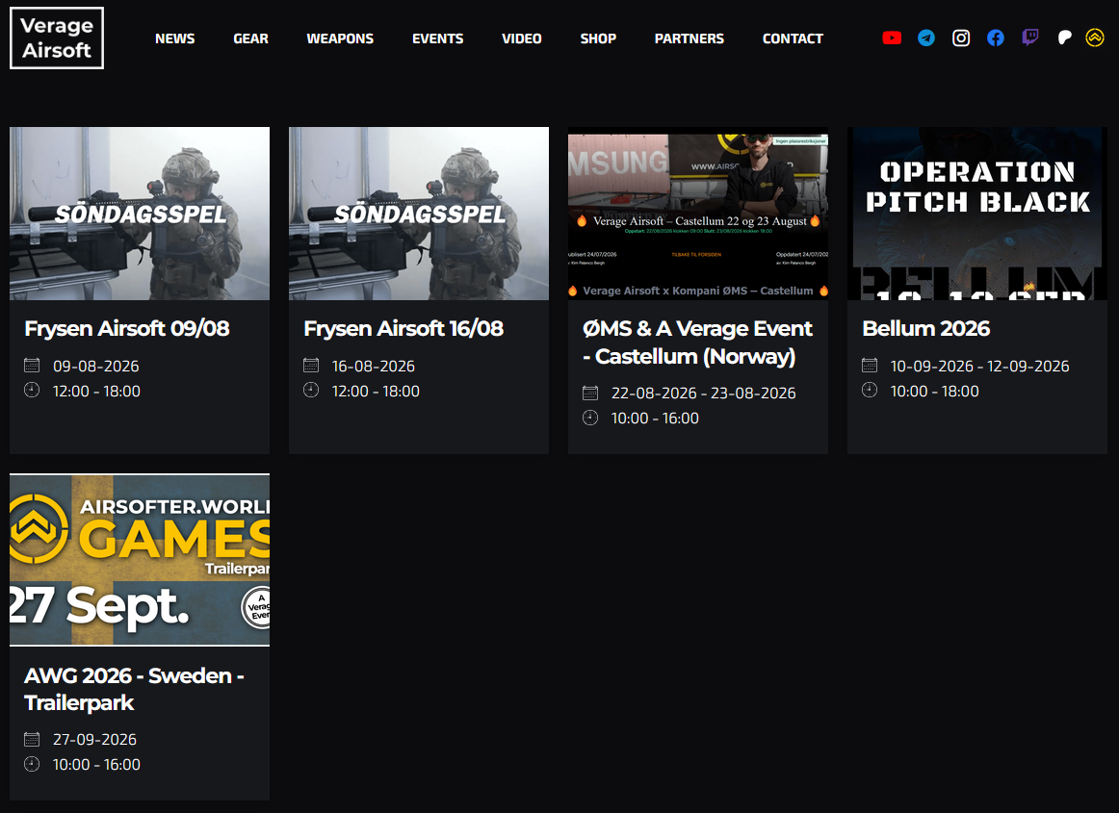The width and height of the screenshot is (1119, 813).
Task: Open the Frysen Airsoft 16/08 event title
Action: pyautogui.click(x=403, y=329)
